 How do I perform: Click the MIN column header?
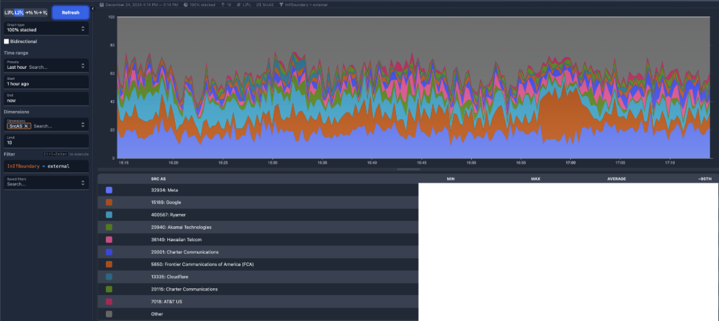click(x=451, y=179)
